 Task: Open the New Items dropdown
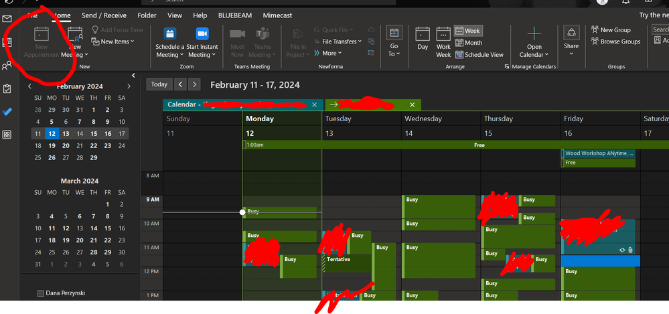(113, 42)
